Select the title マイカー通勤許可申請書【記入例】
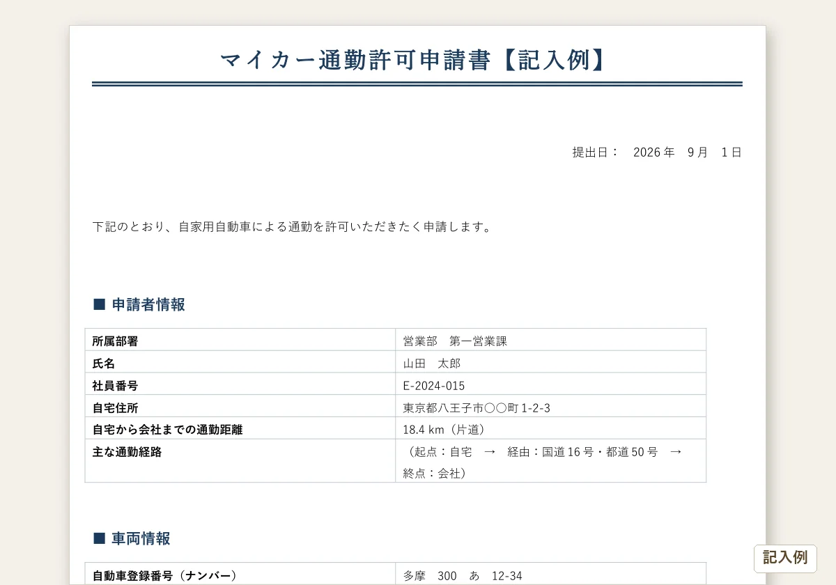836x585 pixels. 417,61
